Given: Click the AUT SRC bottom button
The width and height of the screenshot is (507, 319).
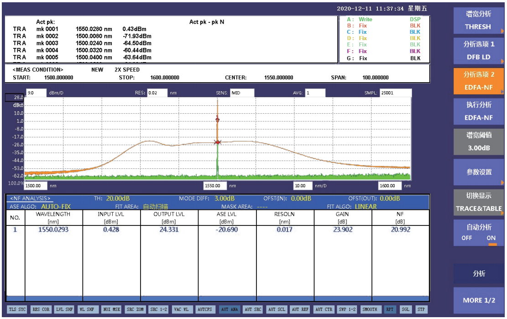Looking at the screenshot, I should tap(253, 309).
